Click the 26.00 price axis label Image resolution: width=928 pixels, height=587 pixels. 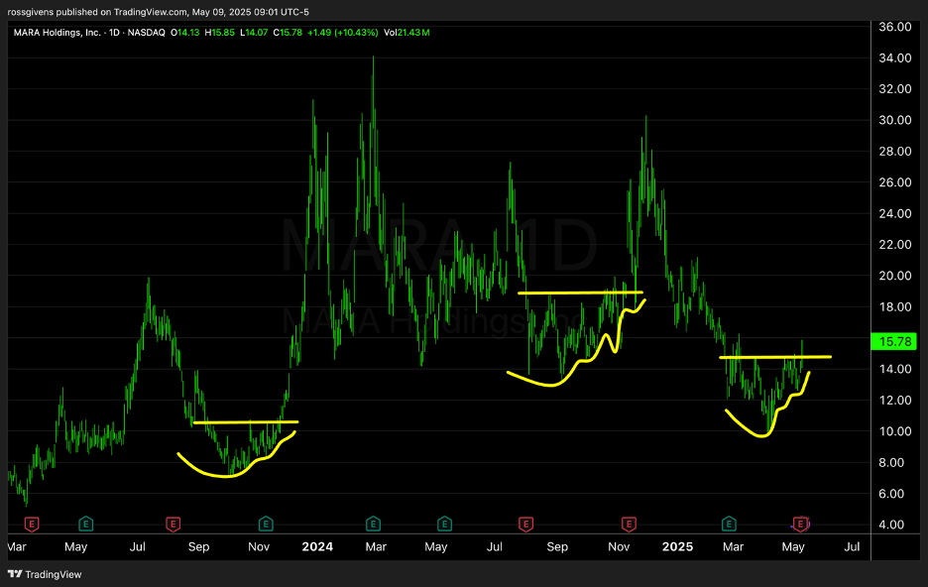point(895,182)
